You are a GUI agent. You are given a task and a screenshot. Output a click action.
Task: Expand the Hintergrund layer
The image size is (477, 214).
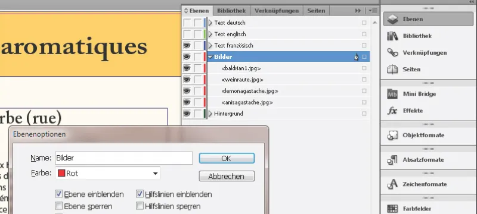tap(210, 114)
